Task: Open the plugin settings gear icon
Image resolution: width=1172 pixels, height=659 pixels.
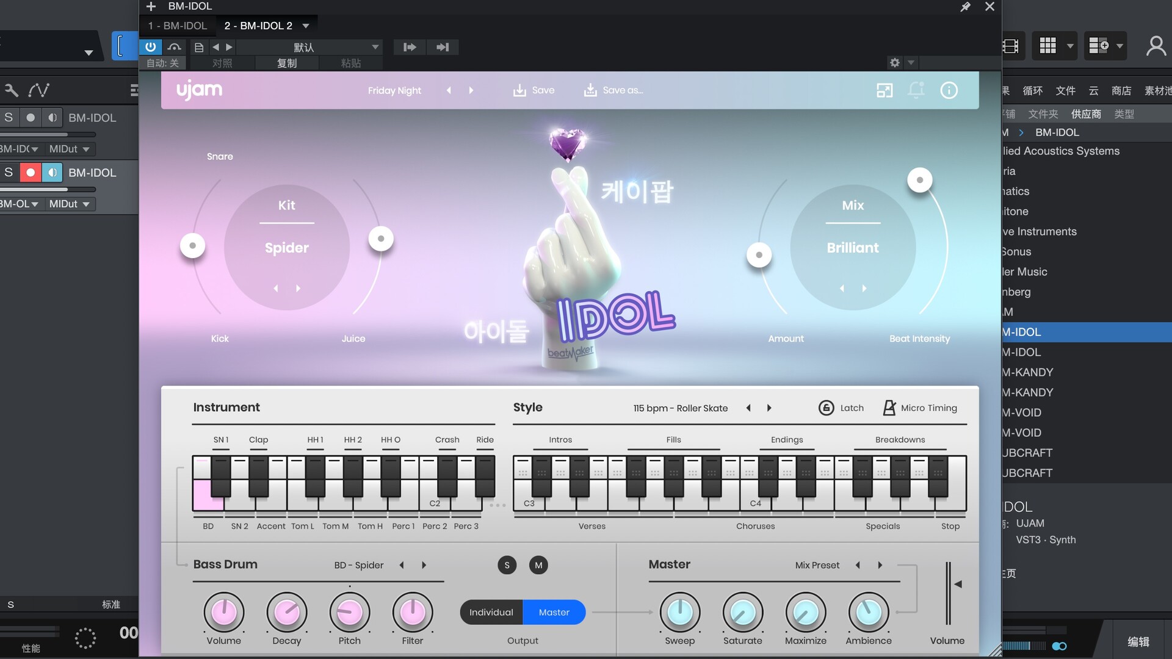Action: 895,63
